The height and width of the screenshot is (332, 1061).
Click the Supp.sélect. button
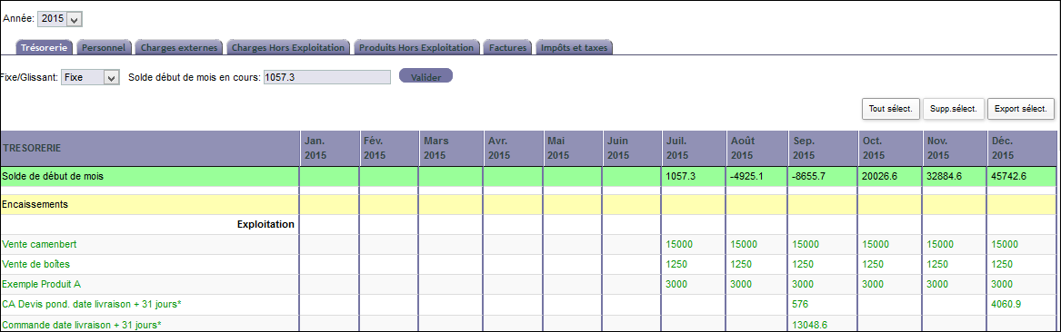point(954,109)
